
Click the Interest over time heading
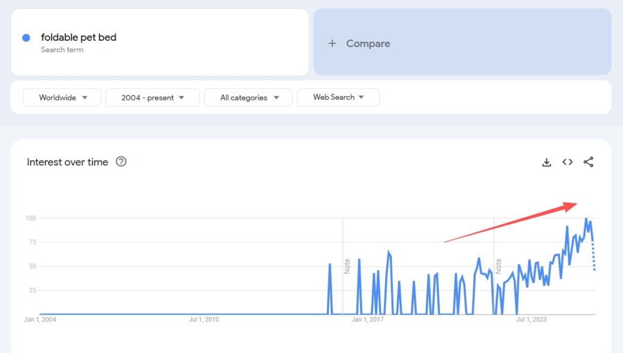coord(68,162)
